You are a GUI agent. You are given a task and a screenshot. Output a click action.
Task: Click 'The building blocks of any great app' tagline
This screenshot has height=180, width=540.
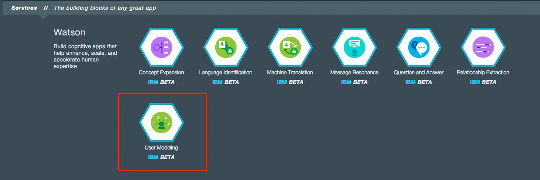point(105,8)
